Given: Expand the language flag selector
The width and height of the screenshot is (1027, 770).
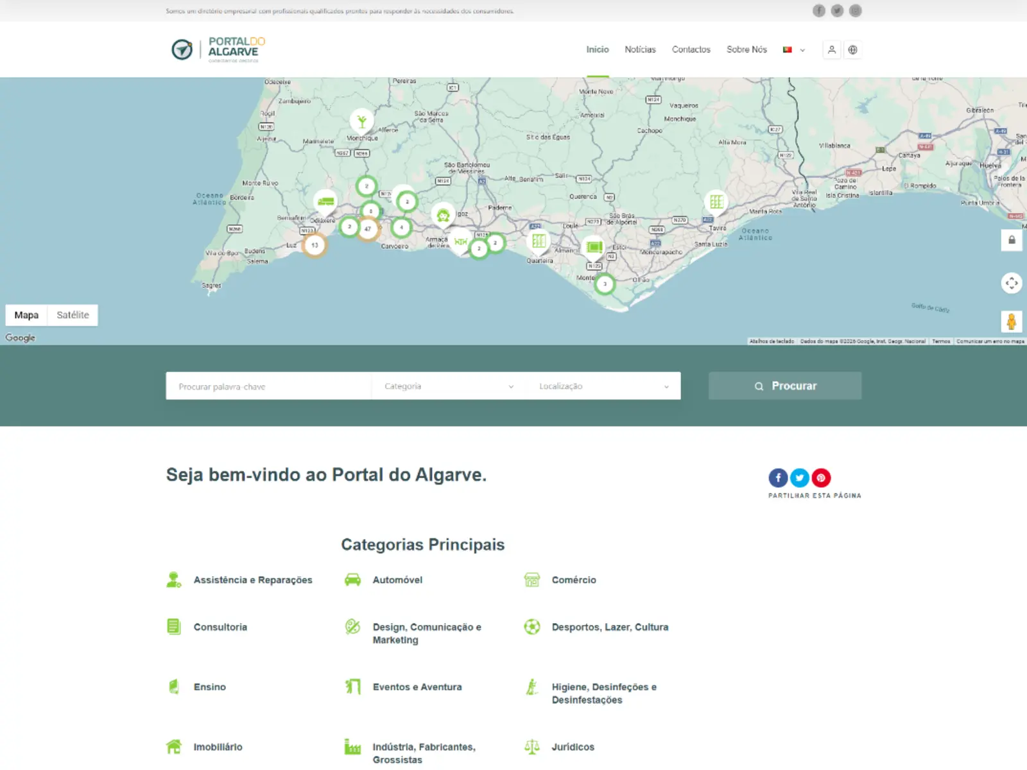Looking at the screenshot, I should click(x=802, y=50).
